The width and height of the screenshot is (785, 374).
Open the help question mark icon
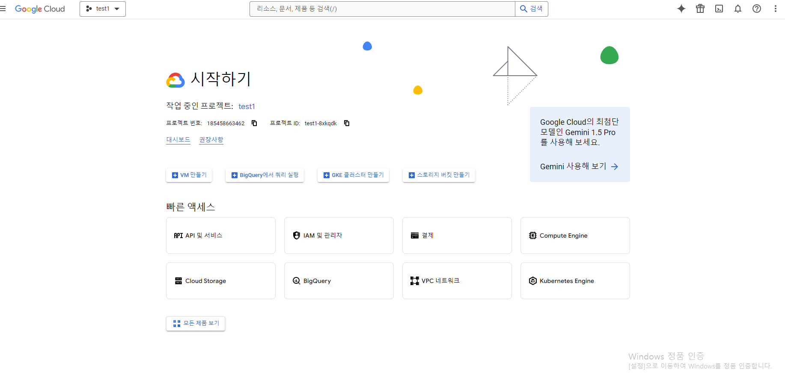pyautogui.click(x=757, y=9)
